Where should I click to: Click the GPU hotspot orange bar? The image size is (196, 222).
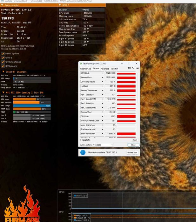pyautogui.click(x=26, y=102)
